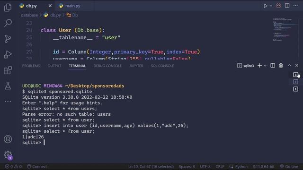Image resolution: width=303 pixels, height=170 pixels.
Task: Select the TERMINAL panel tab
Action: [x=77, y=66]
